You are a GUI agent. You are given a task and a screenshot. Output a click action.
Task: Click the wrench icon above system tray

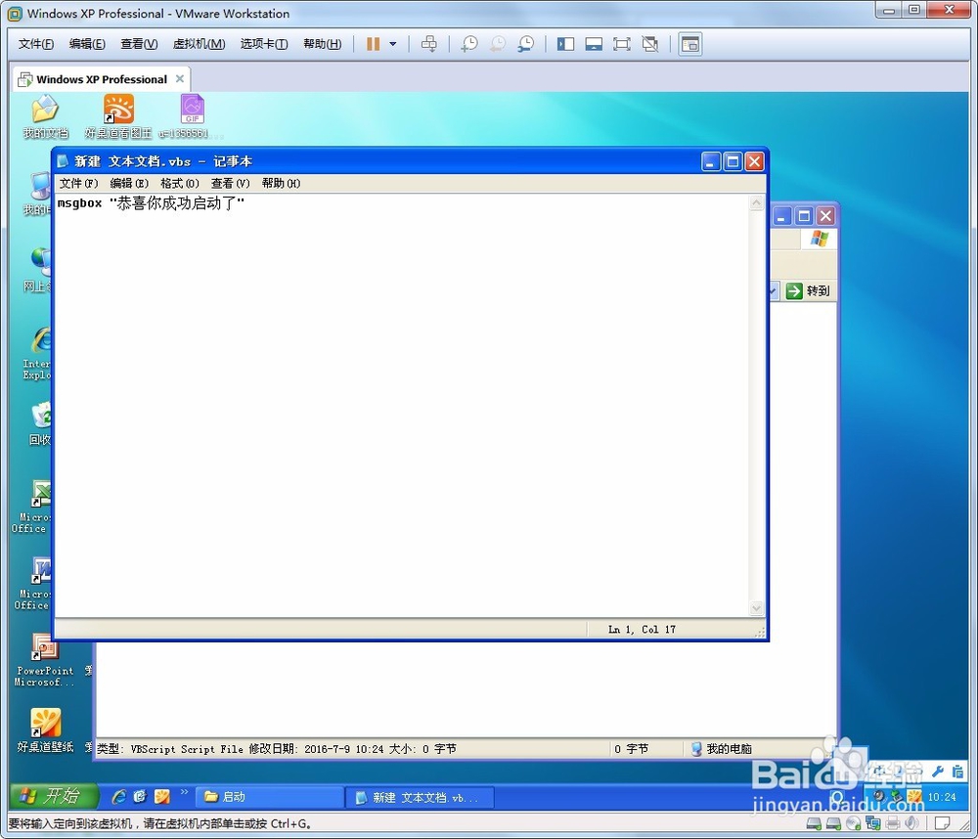[938, 773]
